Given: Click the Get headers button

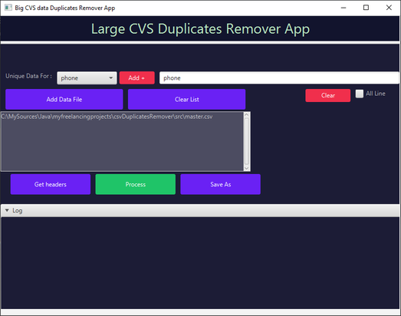Looking at the screenshot, I should 51,184.
